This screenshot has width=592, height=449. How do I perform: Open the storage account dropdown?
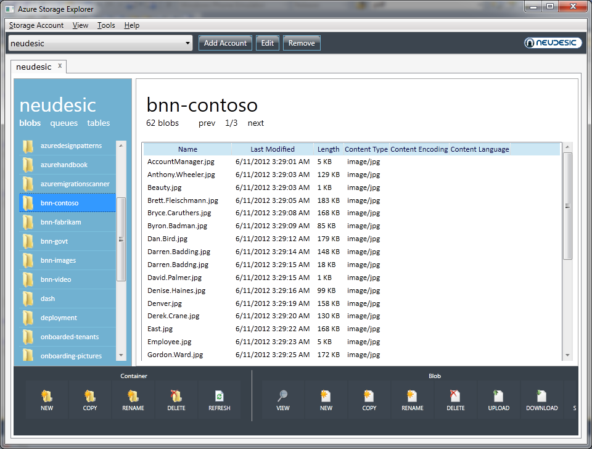click(x=188, y=43)
